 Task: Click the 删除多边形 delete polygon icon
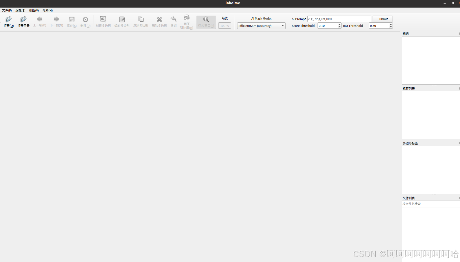[159, 19]
